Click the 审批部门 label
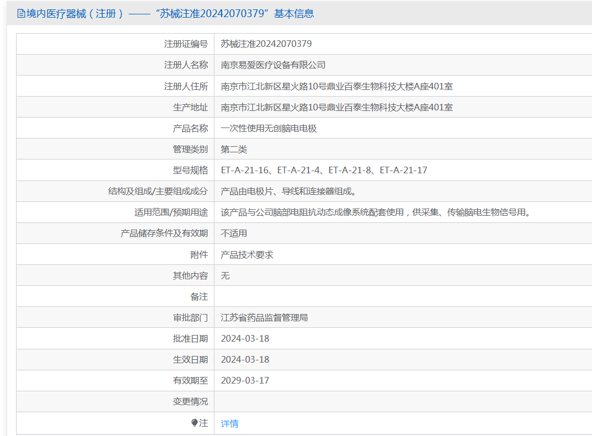The height and width of the screenshot is (436, 592). [190, 318]
